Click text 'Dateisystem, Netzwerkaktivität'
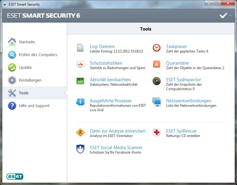The height and width of the screenshot is (185, 237). (x=113, y=84)
